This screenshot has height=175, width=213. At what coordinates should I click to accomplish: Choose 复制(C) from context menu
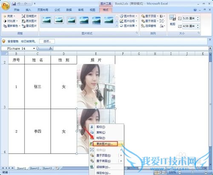point(106,132)
